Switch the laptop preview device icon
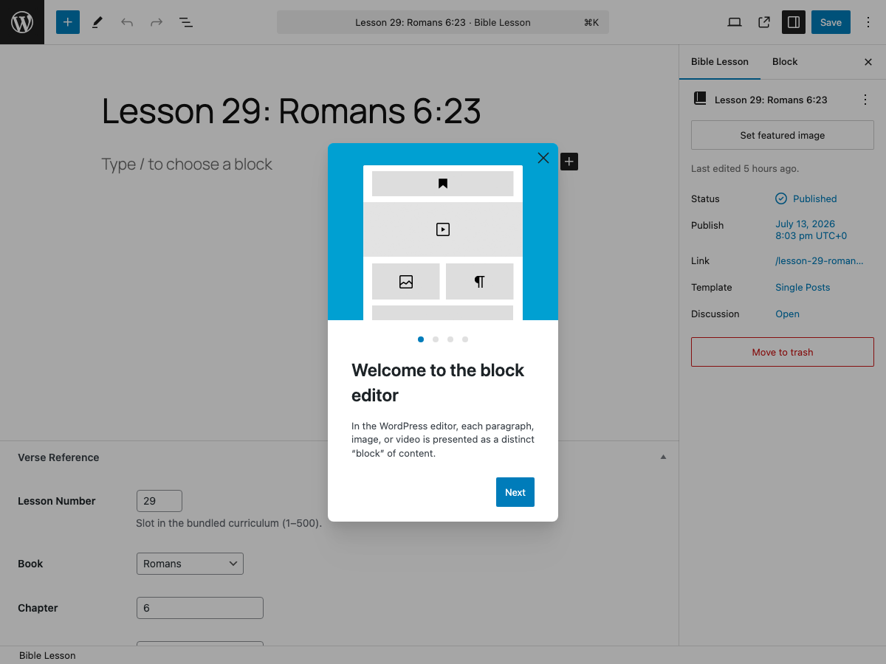This screenshot has height=664, width=886. click(x=735, y=22)
